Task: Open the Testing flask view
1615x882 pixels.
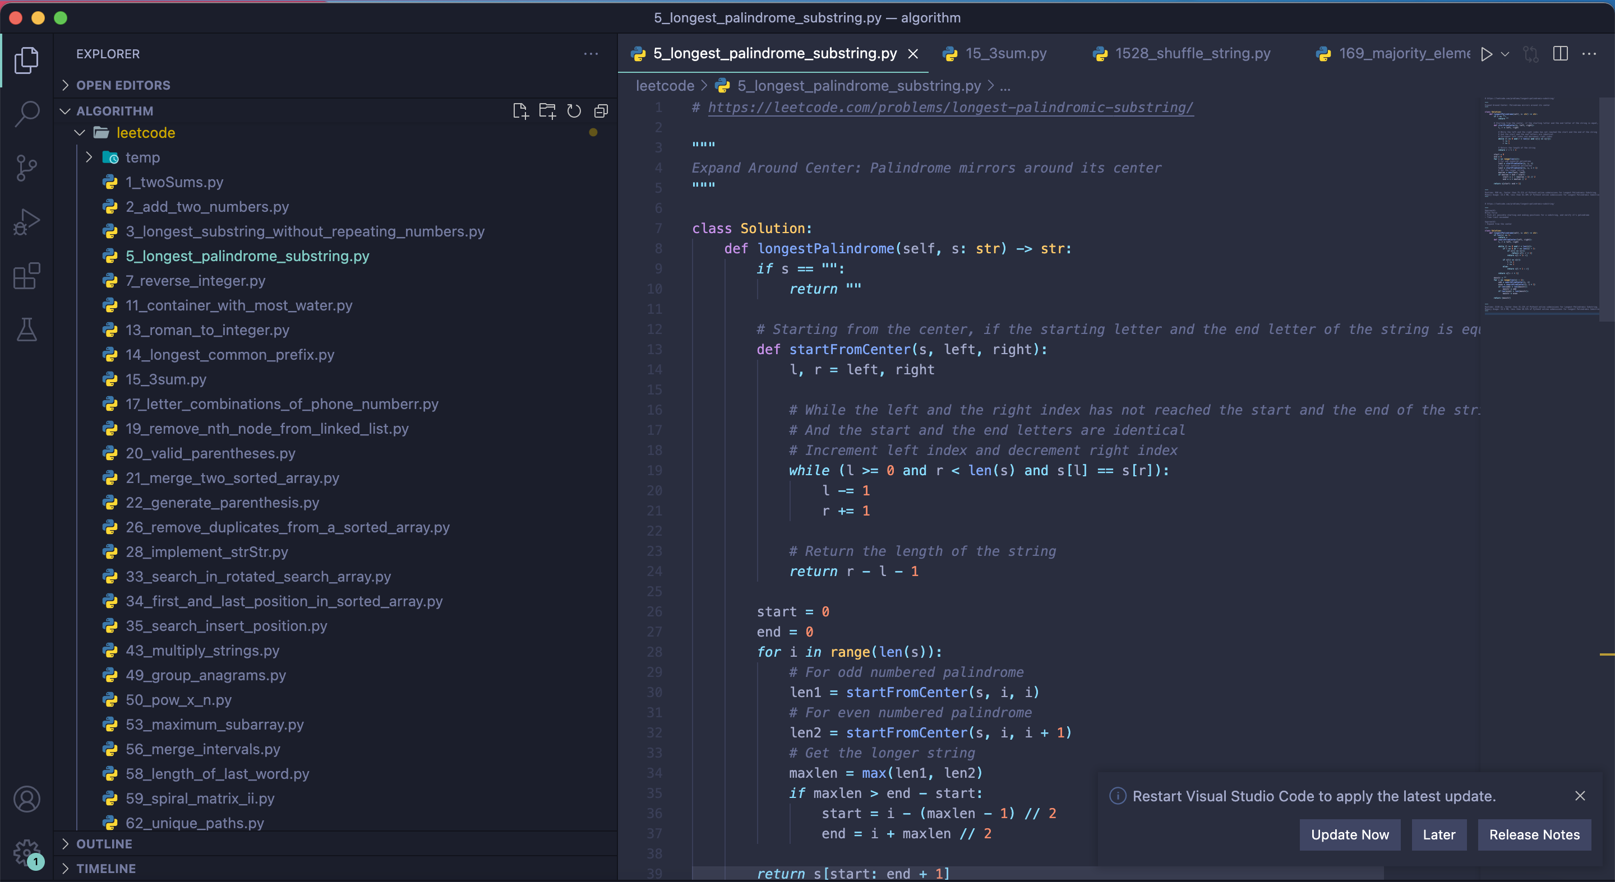Action: click(26, 329)
